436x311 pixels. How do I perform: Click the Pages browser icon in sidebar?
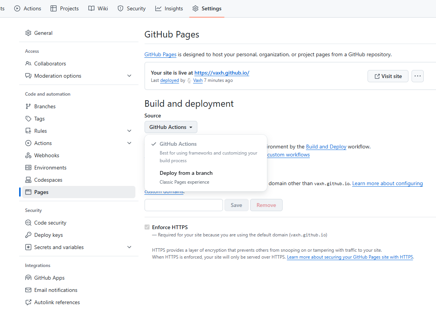click(28, 192)
